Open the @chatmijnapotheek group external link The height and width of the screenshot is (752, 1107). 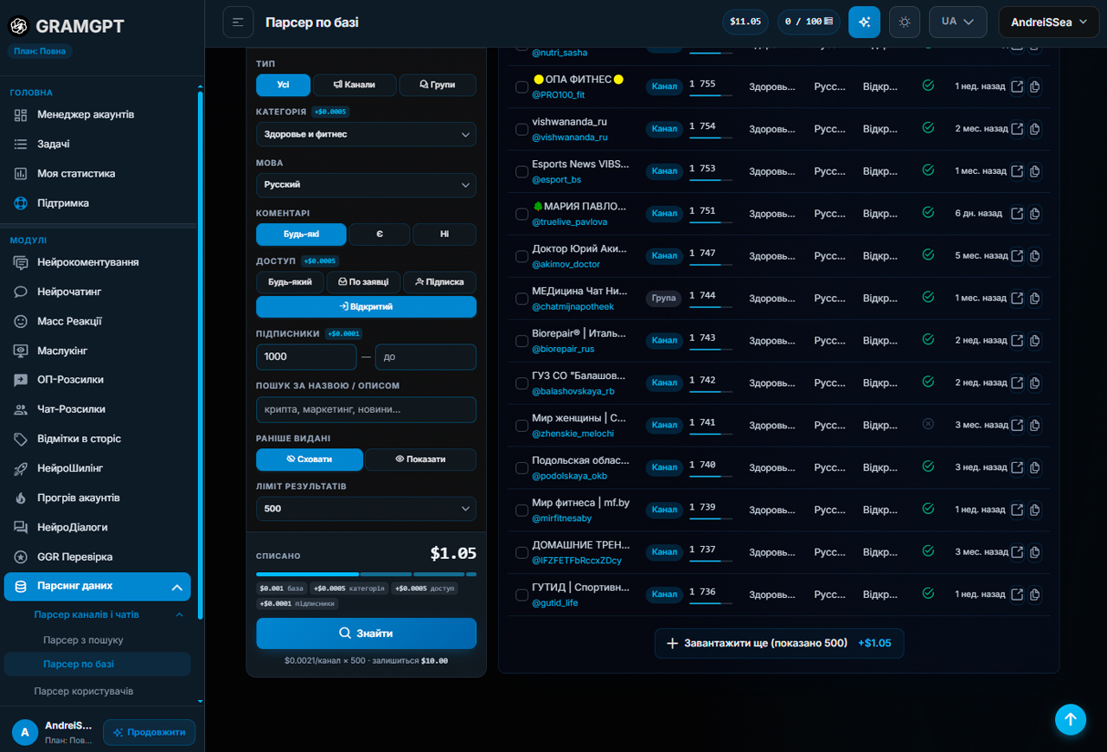pos(1018,299)
